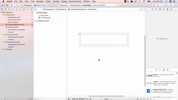This screenshot has width=178, height=100.
Task: Open the Attributes inspector
Action: click(164, 9)
